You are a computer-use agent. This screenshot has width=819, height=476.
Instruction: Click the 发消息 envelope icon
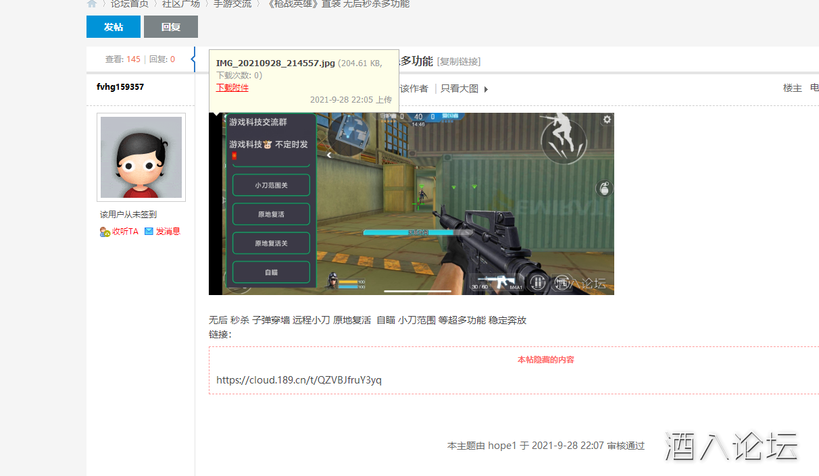click(149, 232)
